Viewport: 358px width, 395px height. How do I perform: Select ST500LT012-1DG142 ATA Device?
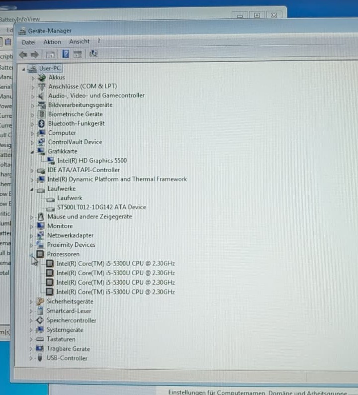[x=101, y=207]
